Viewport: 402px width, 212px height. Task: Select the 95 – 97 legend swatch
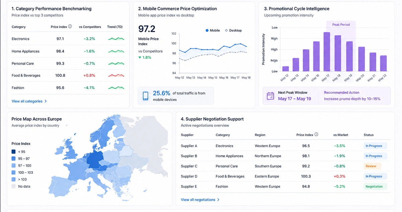click(13, 158)
